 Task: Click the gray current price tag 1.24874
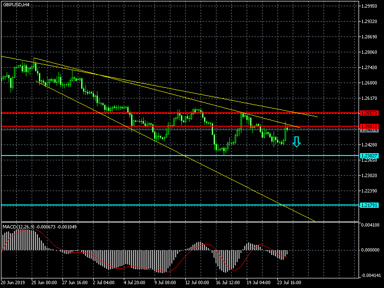pyautogui.click(x=369, y=130)
